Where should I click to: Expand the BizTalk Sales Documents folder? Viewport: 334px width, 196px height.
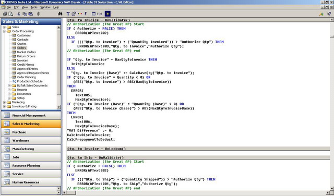(9, 85)
